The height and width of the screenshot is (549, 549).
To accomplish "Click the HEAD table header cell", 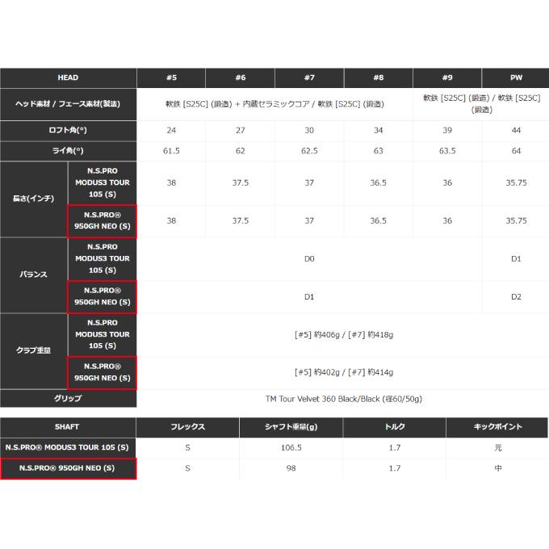I will [68, 78].
